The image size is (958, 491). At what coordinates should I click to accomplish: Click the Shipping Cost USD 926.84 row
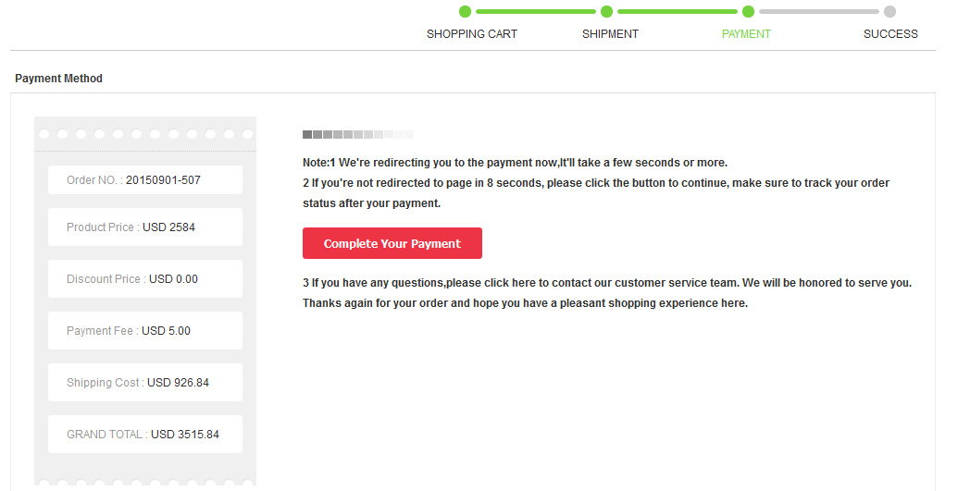pos(145,383)
